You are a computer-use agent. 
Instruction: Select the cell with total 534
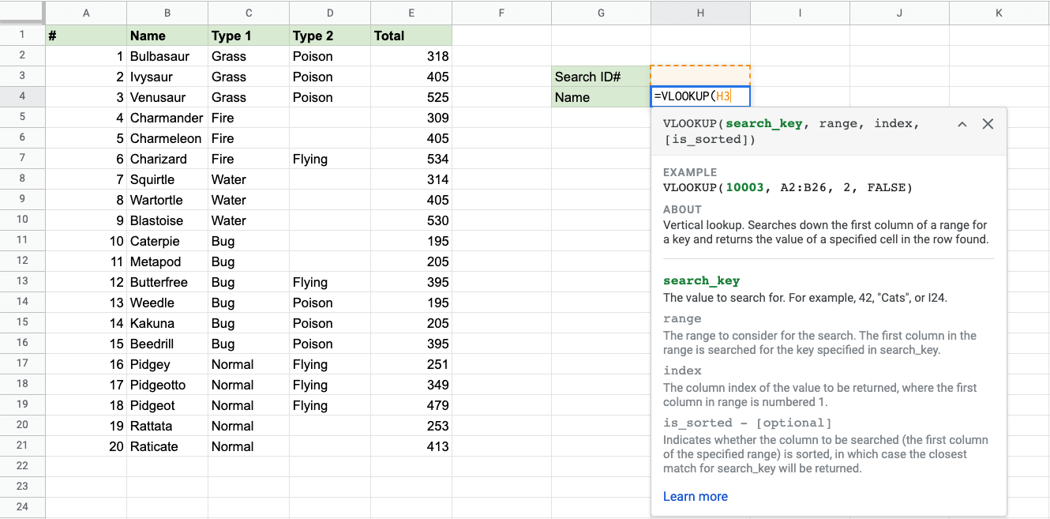coord(411,159)
